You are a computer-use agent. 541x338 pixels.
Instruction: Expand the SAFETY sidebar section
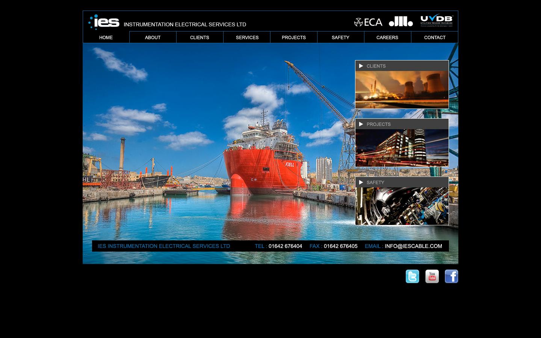[x=375, y=182]
